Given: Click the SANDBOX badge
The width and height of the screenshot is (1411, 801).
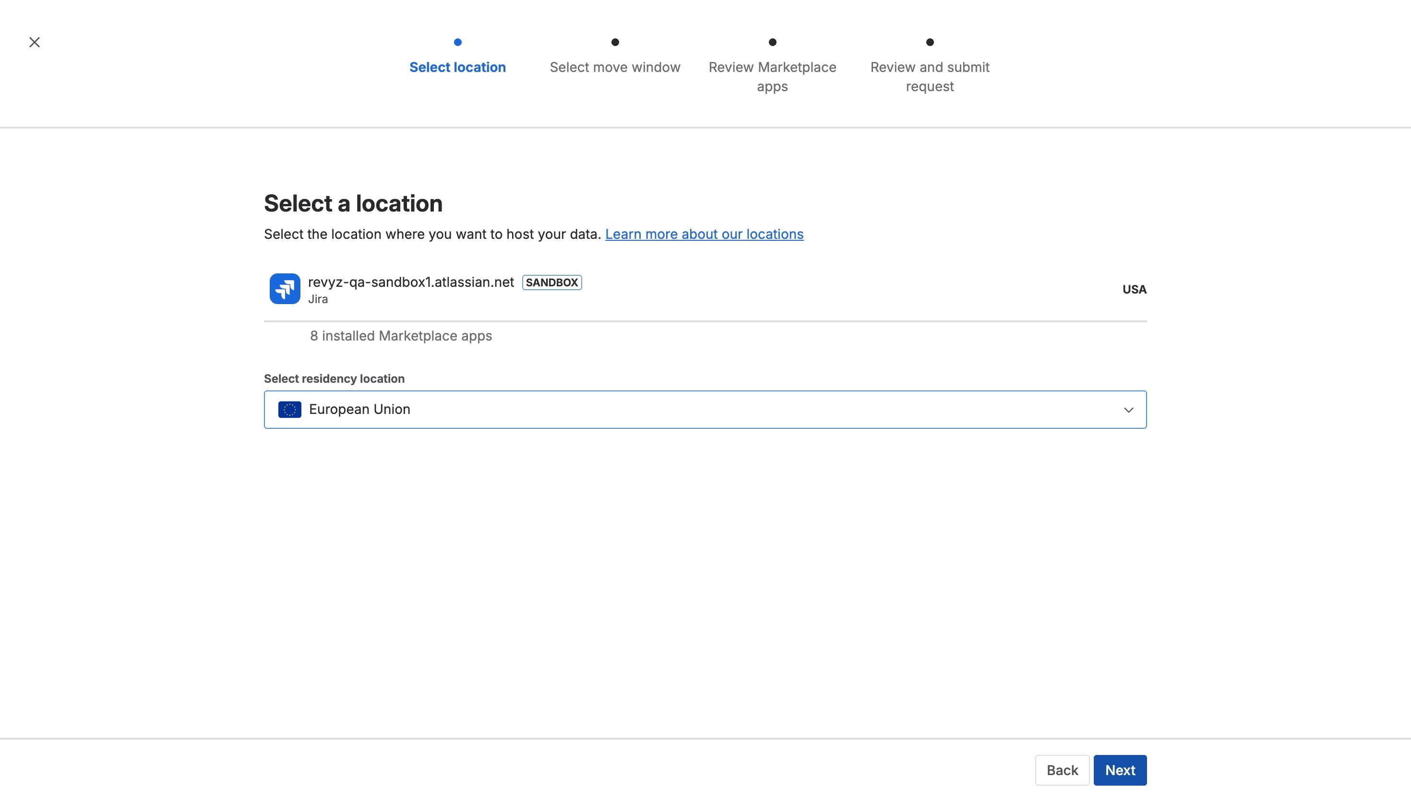Looking at the screenshot, I should 551,283.
